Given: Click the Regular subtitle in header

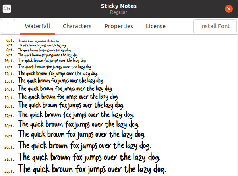Looking at the screenshot, I should 118,12.
